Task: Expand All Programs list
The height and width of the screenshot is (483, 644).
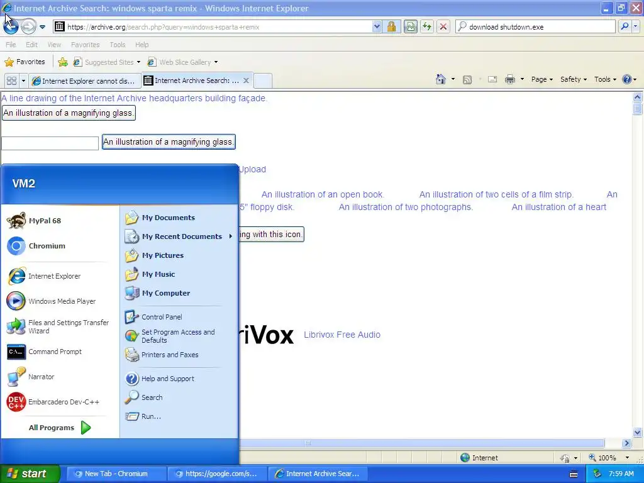Action: coord(60,428)
